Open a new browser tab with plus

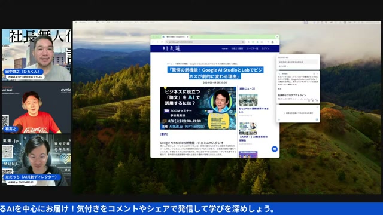point(191,37)
